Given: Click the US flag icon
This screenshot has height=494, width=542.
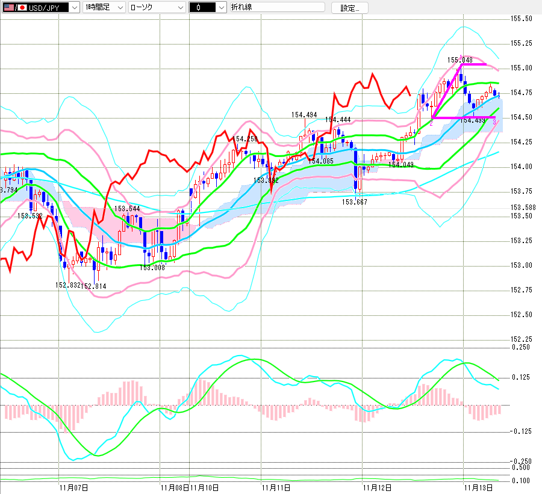Looking at the screenshot, I should [8, 7].
